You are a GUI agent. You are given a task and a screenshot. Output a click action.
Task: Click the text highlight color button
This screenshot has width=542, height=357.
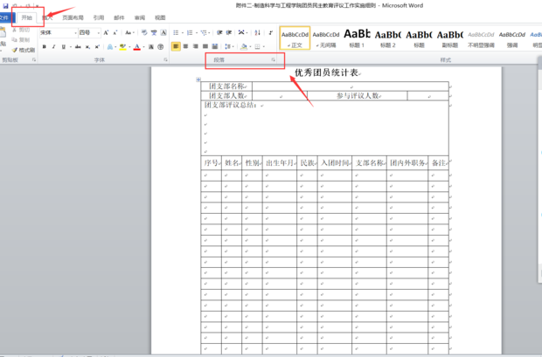122,46
